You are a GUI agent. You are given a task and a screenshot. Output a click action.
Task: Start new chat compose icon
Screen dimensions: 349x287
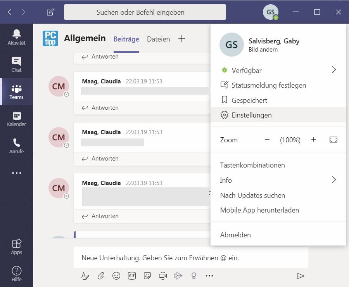click(x=50, y=12)
